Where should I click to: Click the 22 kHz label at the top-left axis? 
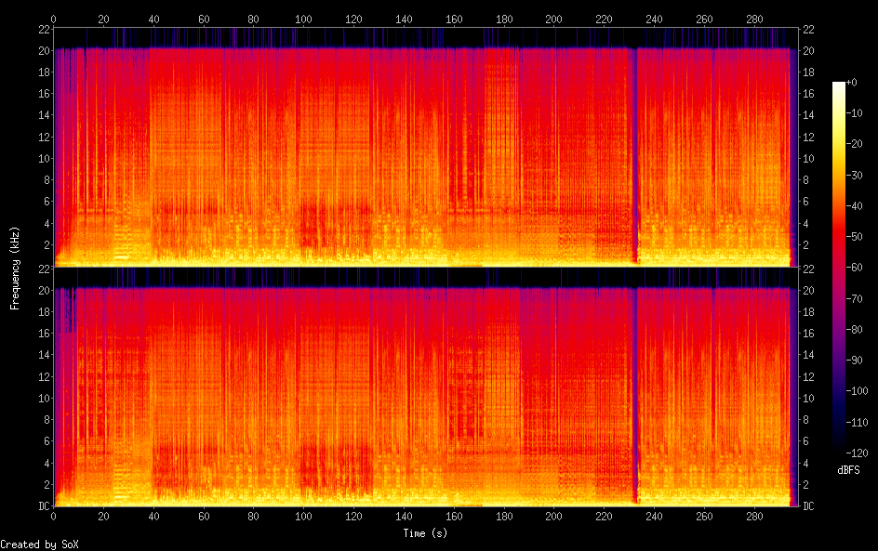coord(44,29)
